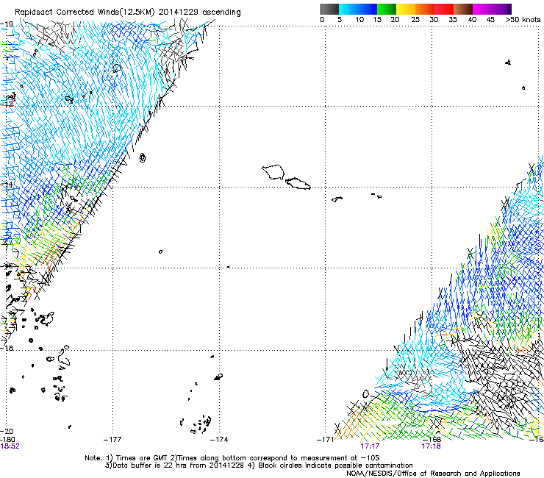Viewport: 544px width, 478px height.
Task: Click the dark purple 45-50 knots color swatch
Action: [x=501, y=9]
